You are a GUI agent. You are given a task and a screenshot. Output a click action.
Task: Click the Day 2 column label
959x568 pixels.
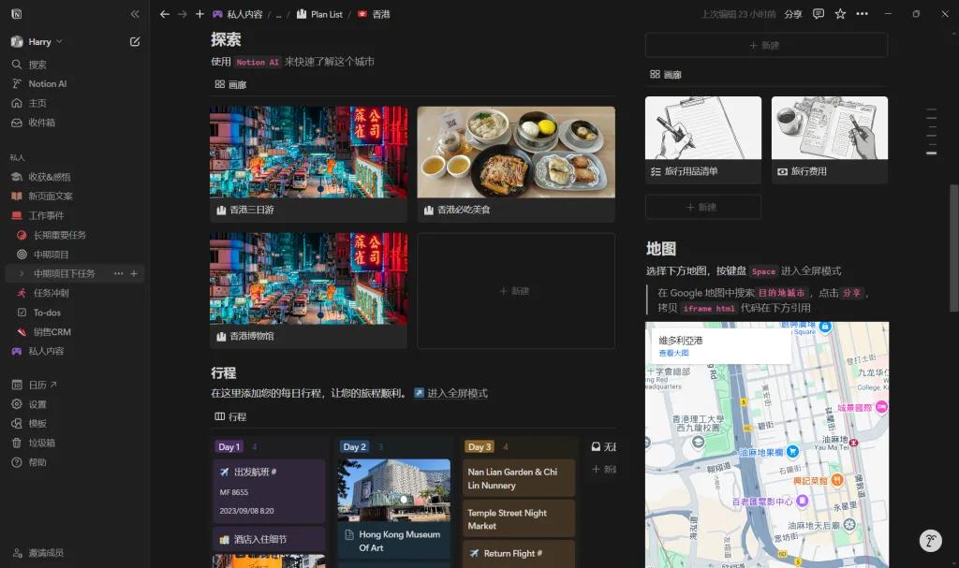tap(355, 446)
